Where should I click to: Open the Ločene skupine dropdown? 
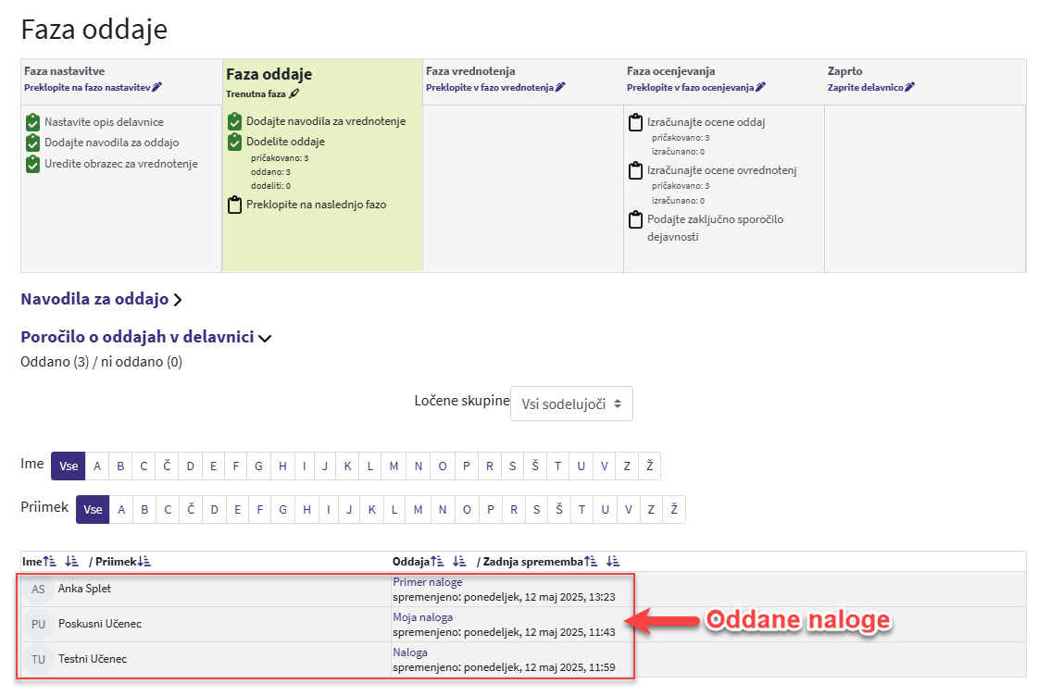(571, 404)
